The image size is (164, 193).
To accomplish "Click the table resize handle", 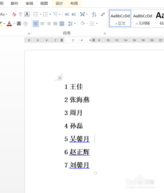I will coord(95,173).
